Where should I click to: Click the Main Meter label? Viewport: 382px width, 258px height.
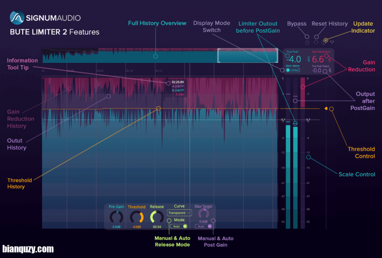(x=293, y=66)
